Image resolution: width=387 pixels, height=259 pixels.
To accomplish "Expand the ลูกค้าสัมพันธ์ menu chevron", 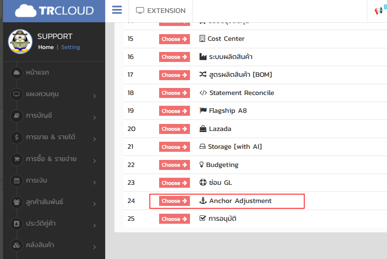I will (x=94, y=204).
